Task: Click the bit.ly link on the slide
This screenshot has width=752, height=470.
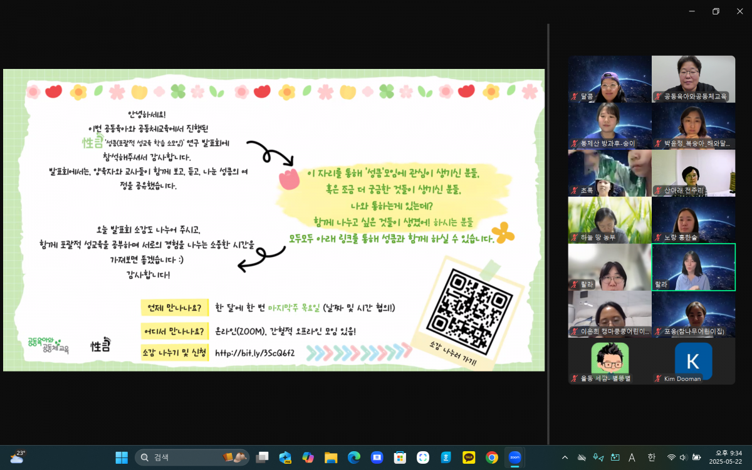Action: click(x=254, y=353)
